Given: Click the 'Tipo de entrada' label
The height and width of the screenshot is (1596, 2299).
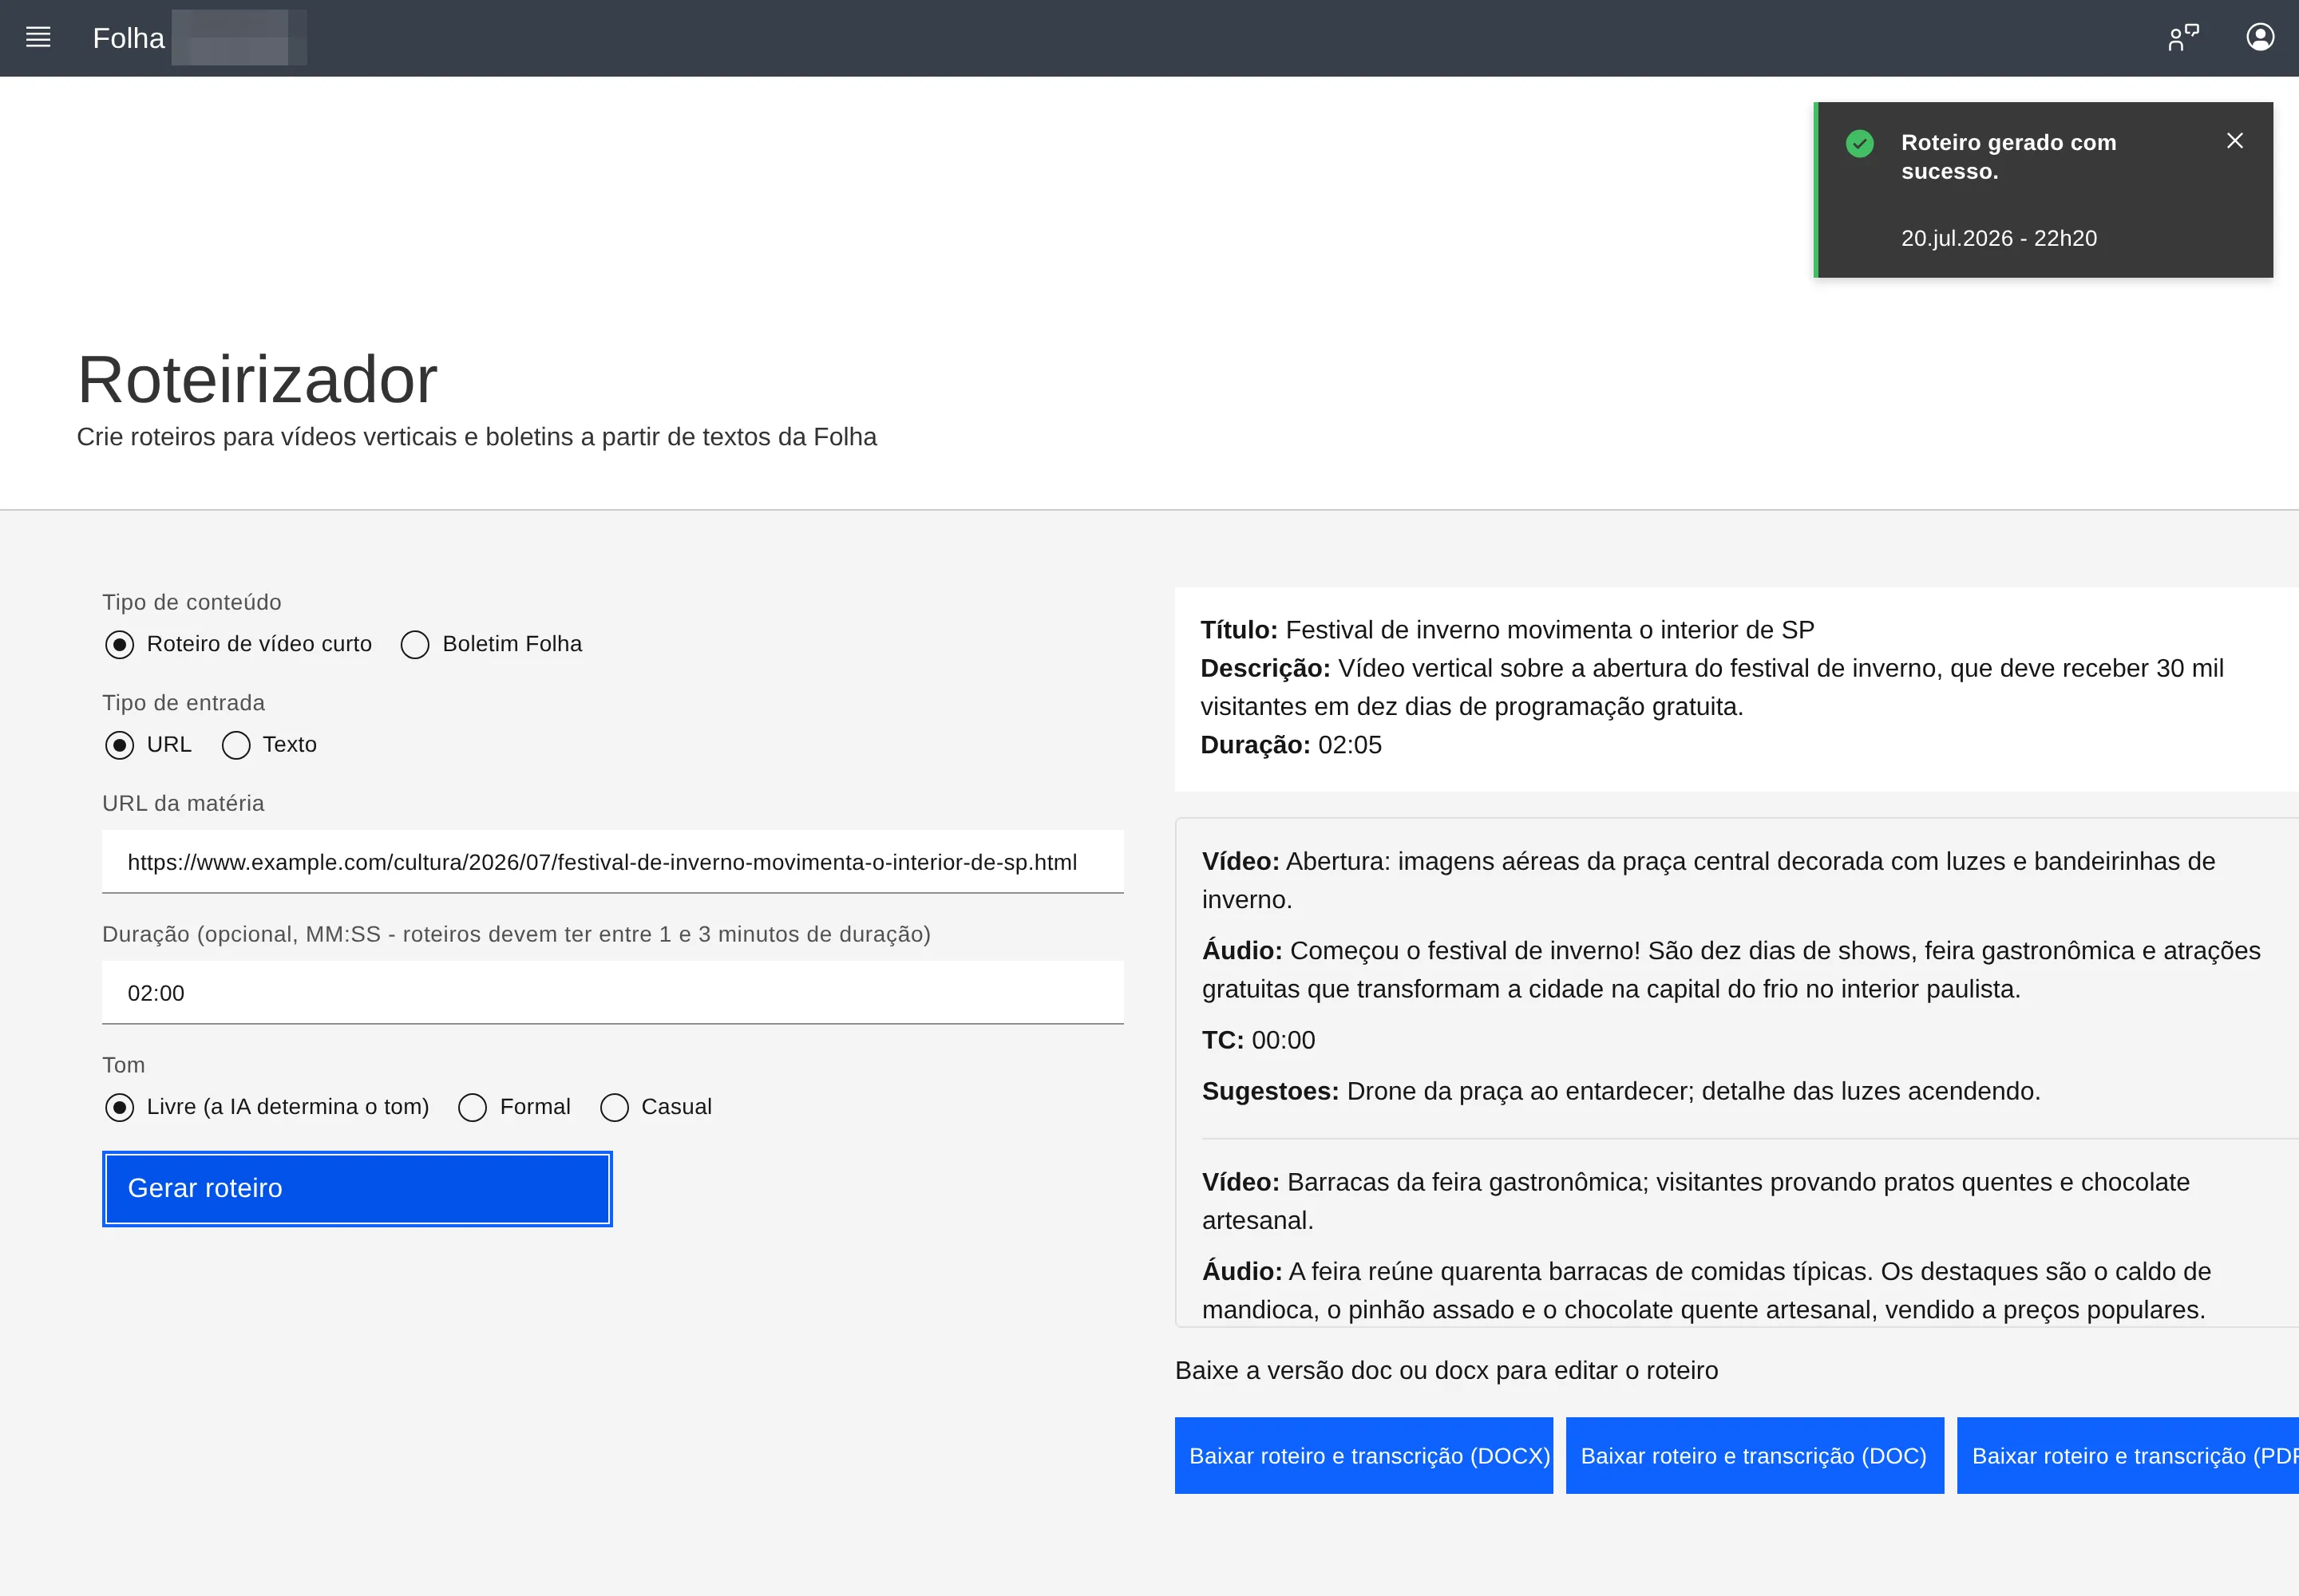Looking at the screenshot, I should click(x=183, y=703).
